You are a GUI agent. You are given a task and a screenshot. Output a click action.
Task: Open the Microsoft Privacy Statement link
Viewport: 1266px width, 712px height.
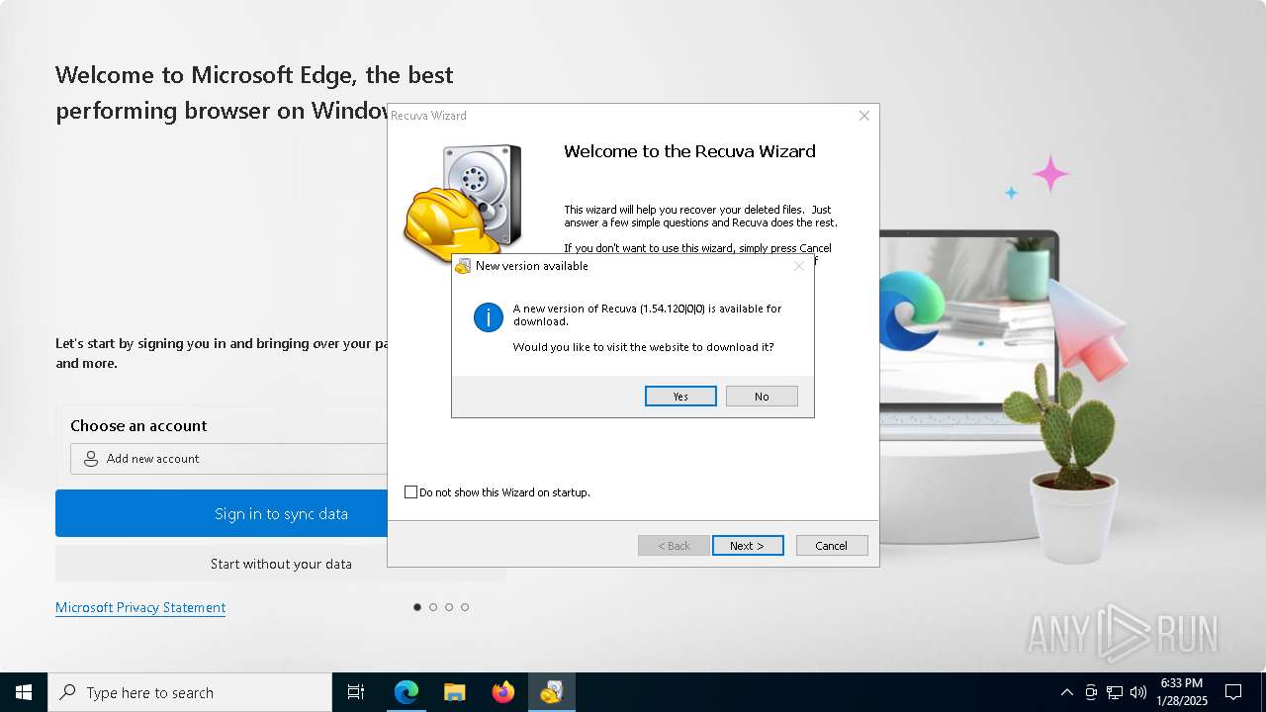(x=140, y=607)
